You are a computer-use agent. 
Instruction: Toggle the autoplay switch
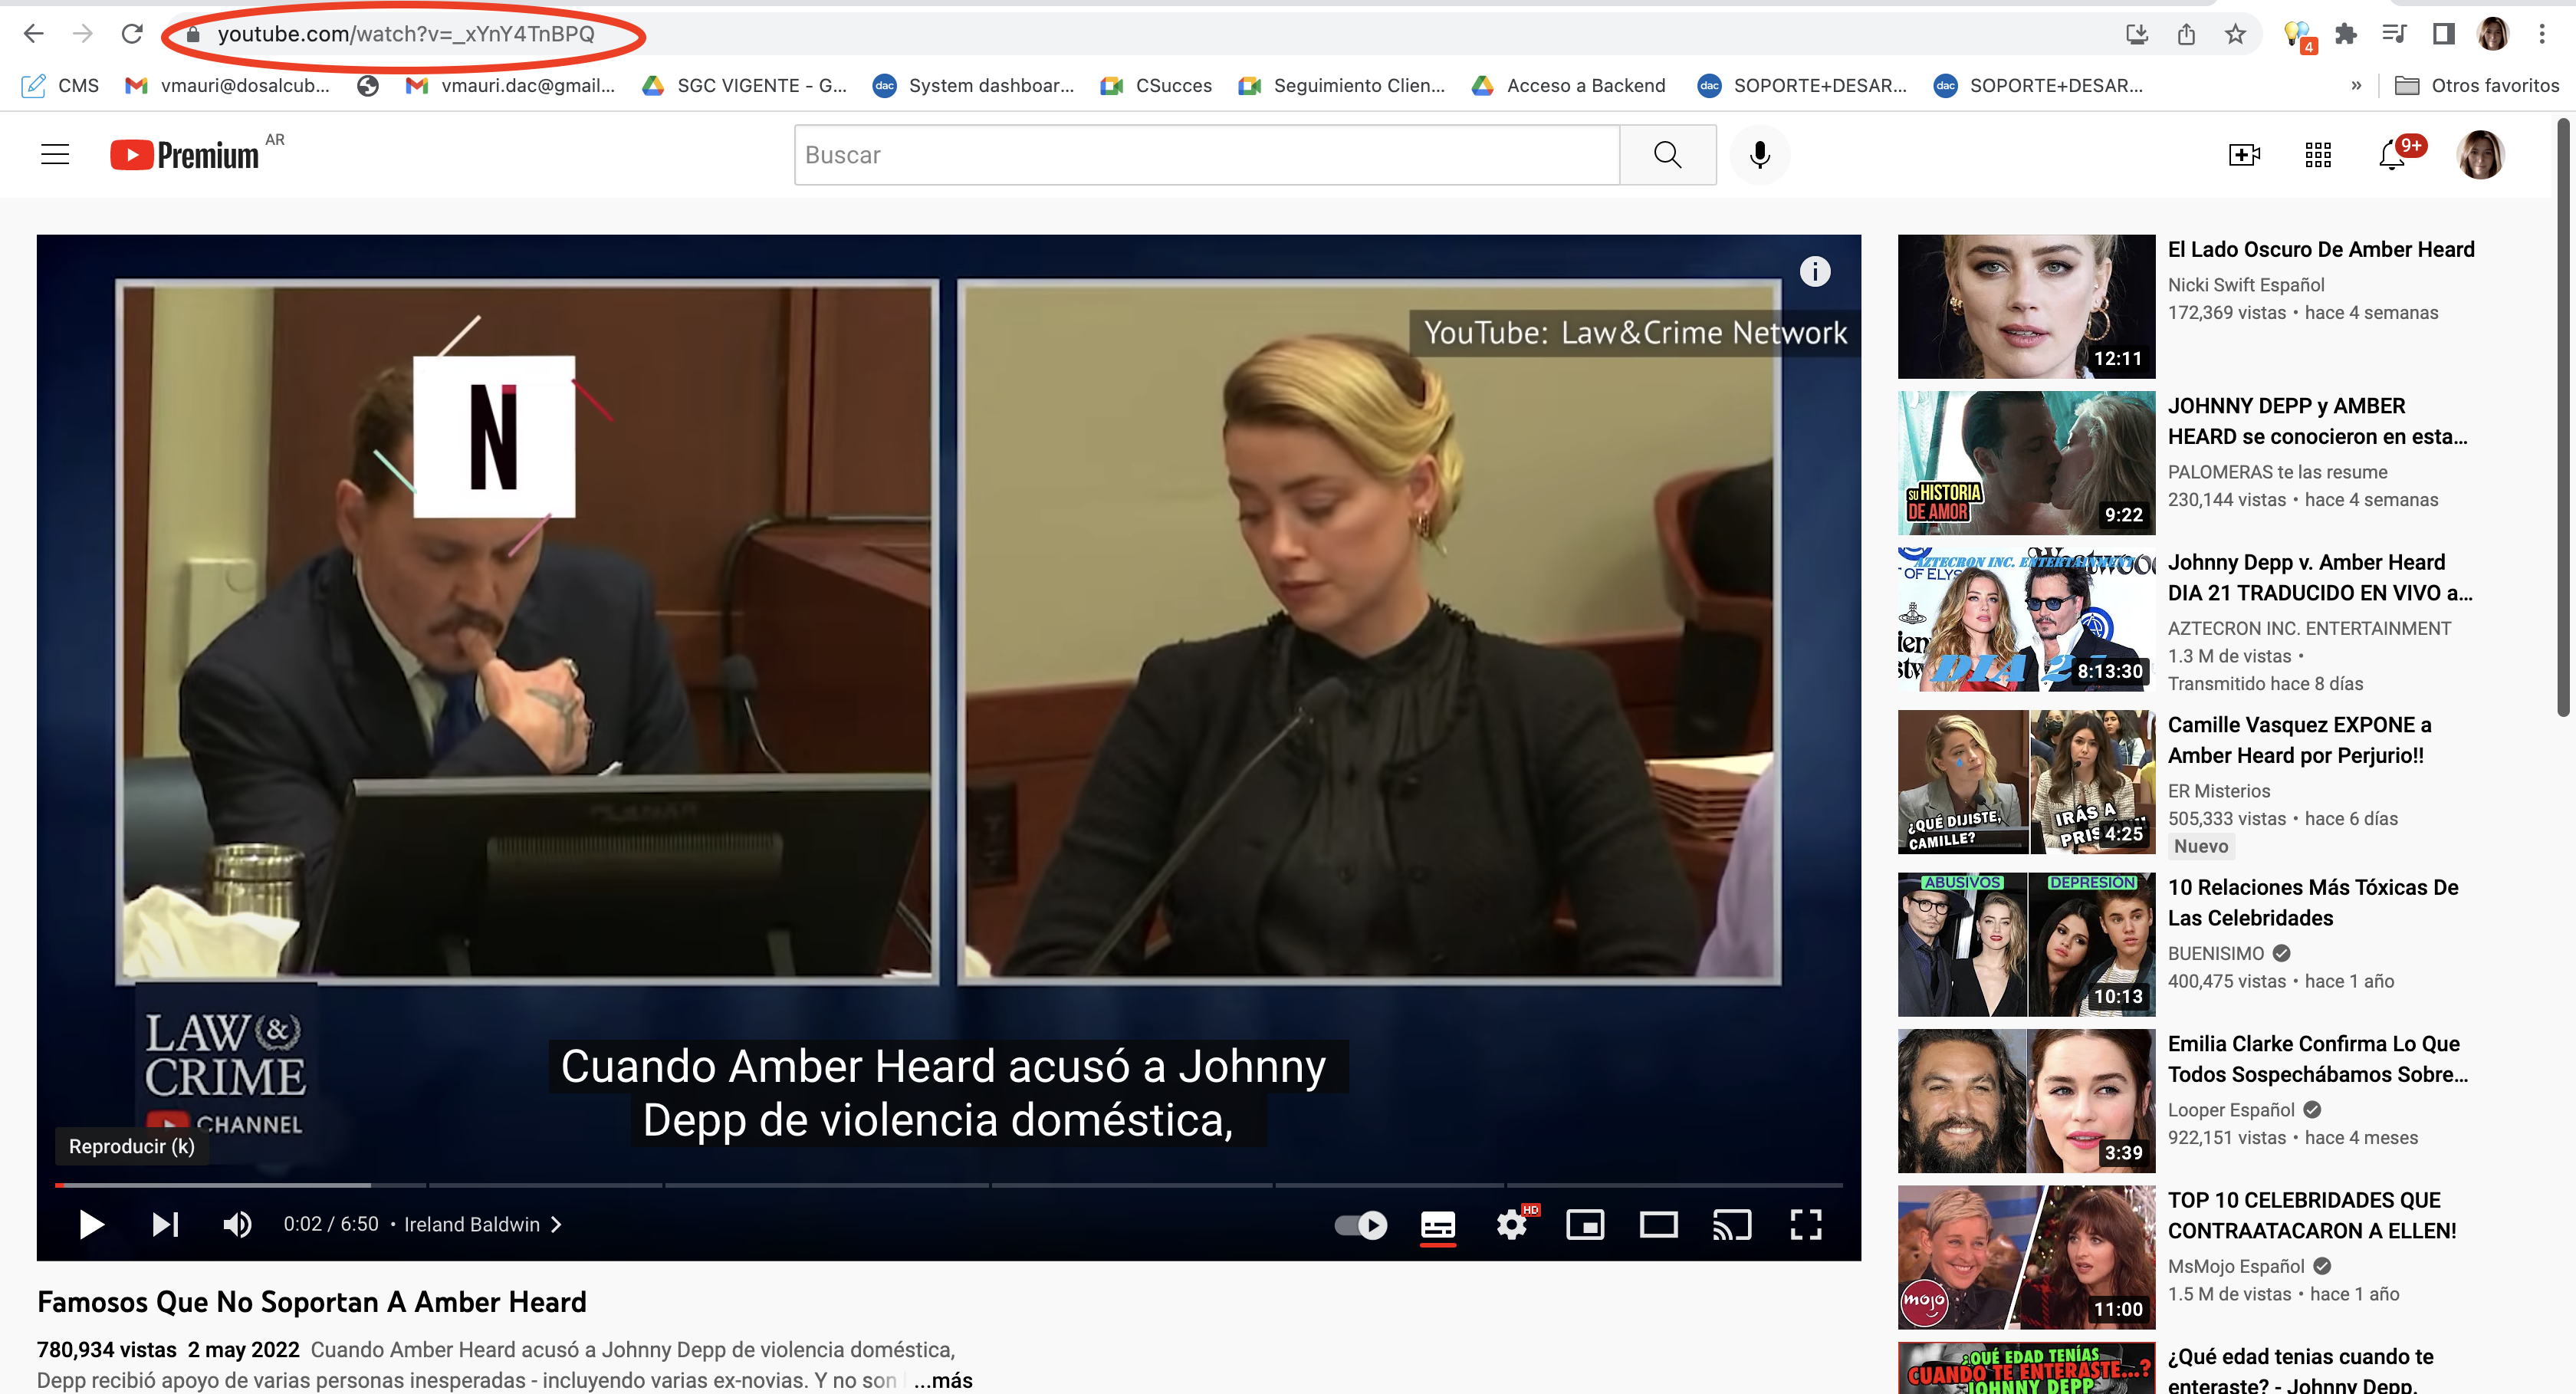(x=1361, y=1224)
